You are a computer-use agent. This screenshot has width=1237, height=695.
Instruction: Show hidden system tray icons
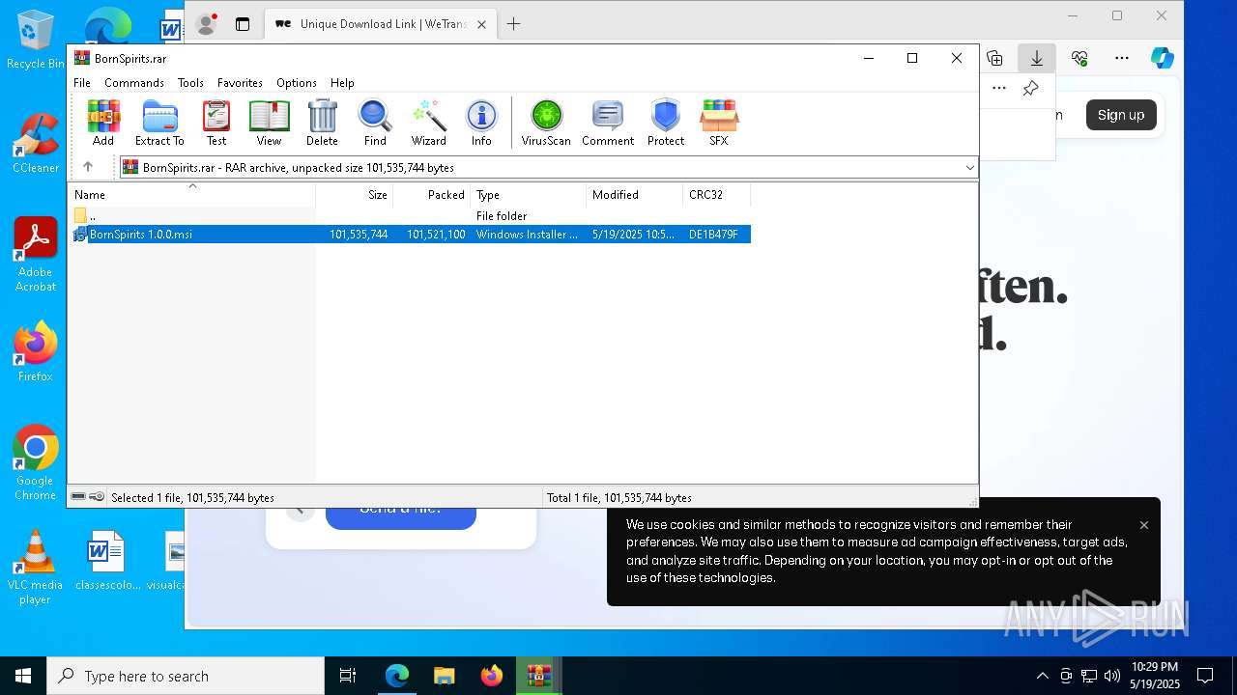point(1042,676)
